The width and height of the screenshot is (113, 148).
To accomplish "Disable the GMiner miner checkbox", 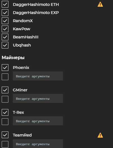I will [5, 90].
